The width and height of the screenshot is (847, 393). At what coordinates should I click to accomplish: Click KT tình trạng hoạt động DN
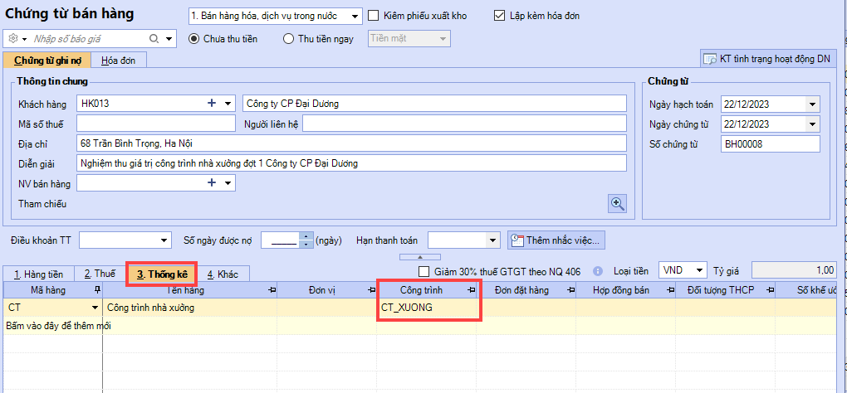pyautogui.click(x=766, y=59)
